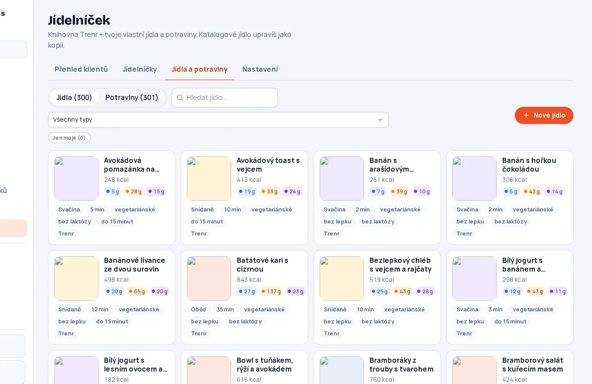
Task: Show the Jídla (300) list
Action: tap(74, 98)
